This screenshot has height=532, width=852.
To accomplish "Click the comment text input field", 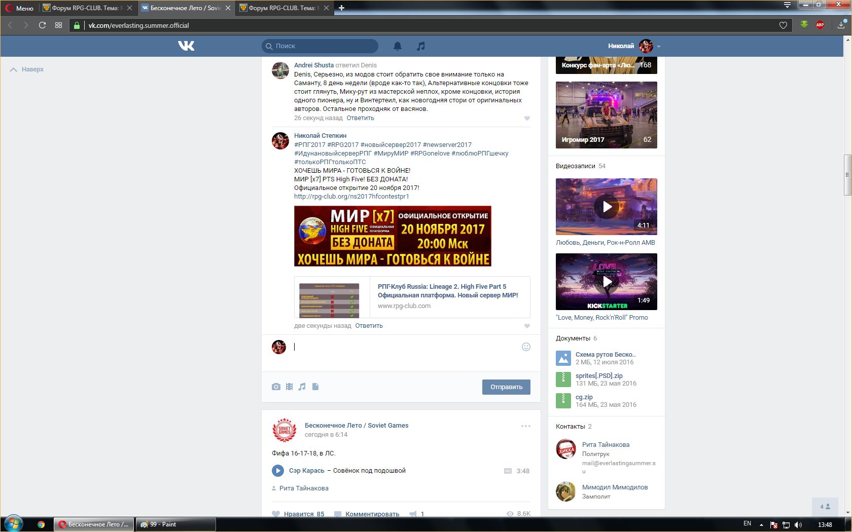I will pos(404,348).
